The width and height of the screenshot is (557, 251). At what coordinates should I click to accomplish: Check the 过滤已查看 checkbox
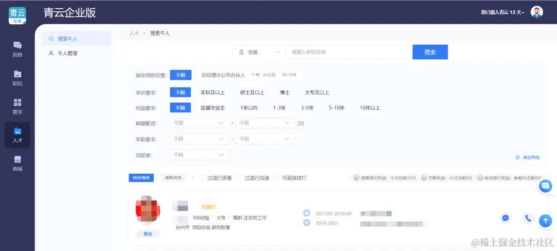202,178
